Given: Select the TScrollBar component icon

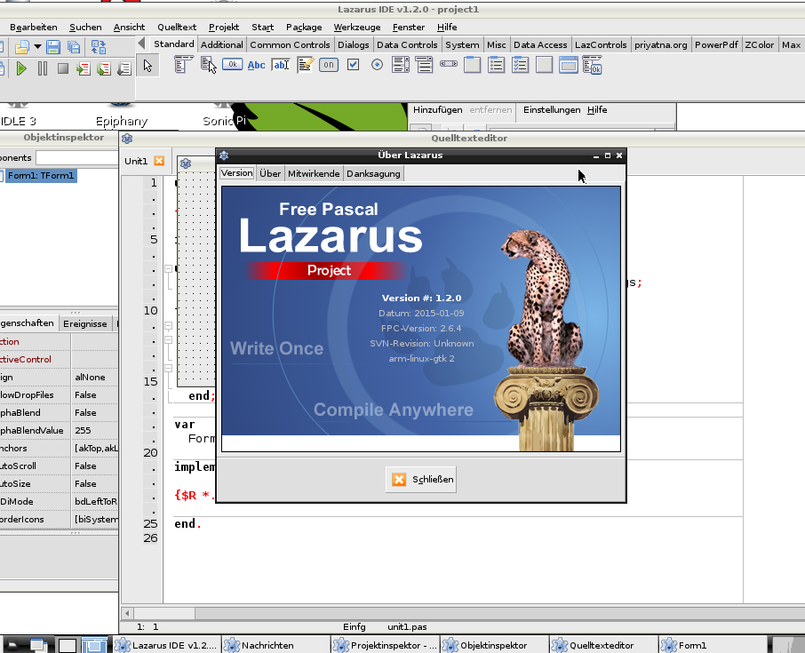Looking at the screenshot, I should [x=449, y=64].
